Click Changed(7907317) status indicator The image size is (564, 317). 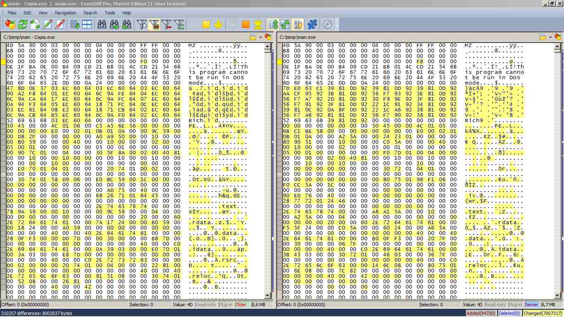coord(543,313)
